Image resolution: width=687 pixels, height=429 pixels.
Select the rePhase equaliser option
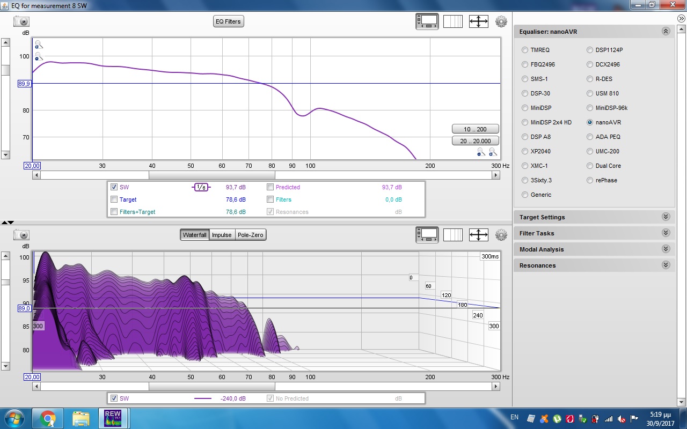coord(590,180)
